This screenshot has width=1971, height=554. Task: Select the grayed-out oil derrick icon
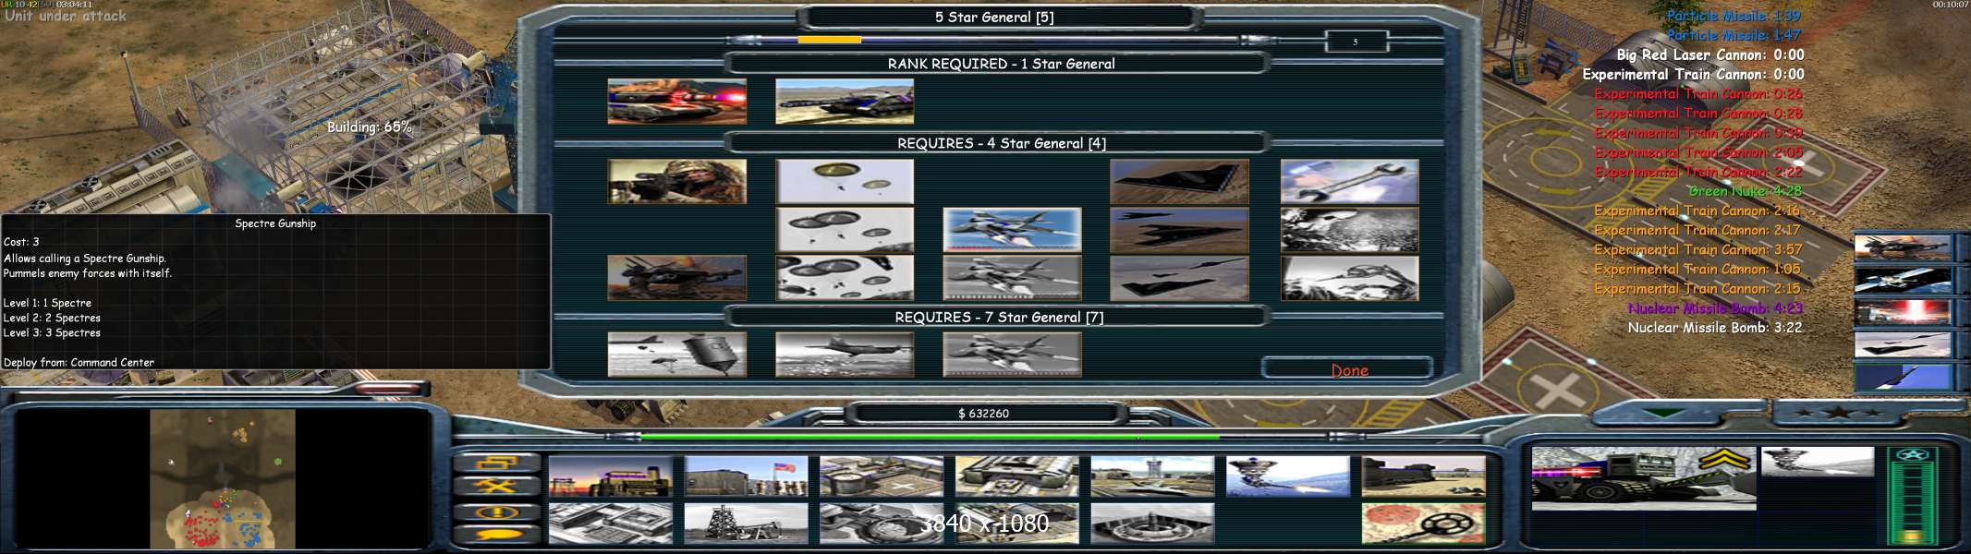[x=746, y=524]
